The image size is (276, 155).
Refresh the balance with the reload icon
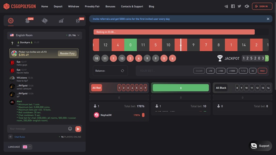coord(122,71)
